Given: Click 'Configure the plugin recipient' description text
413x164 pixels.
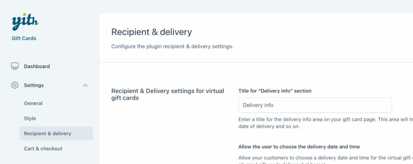Looking at the screenshot, I should point(172,47).
